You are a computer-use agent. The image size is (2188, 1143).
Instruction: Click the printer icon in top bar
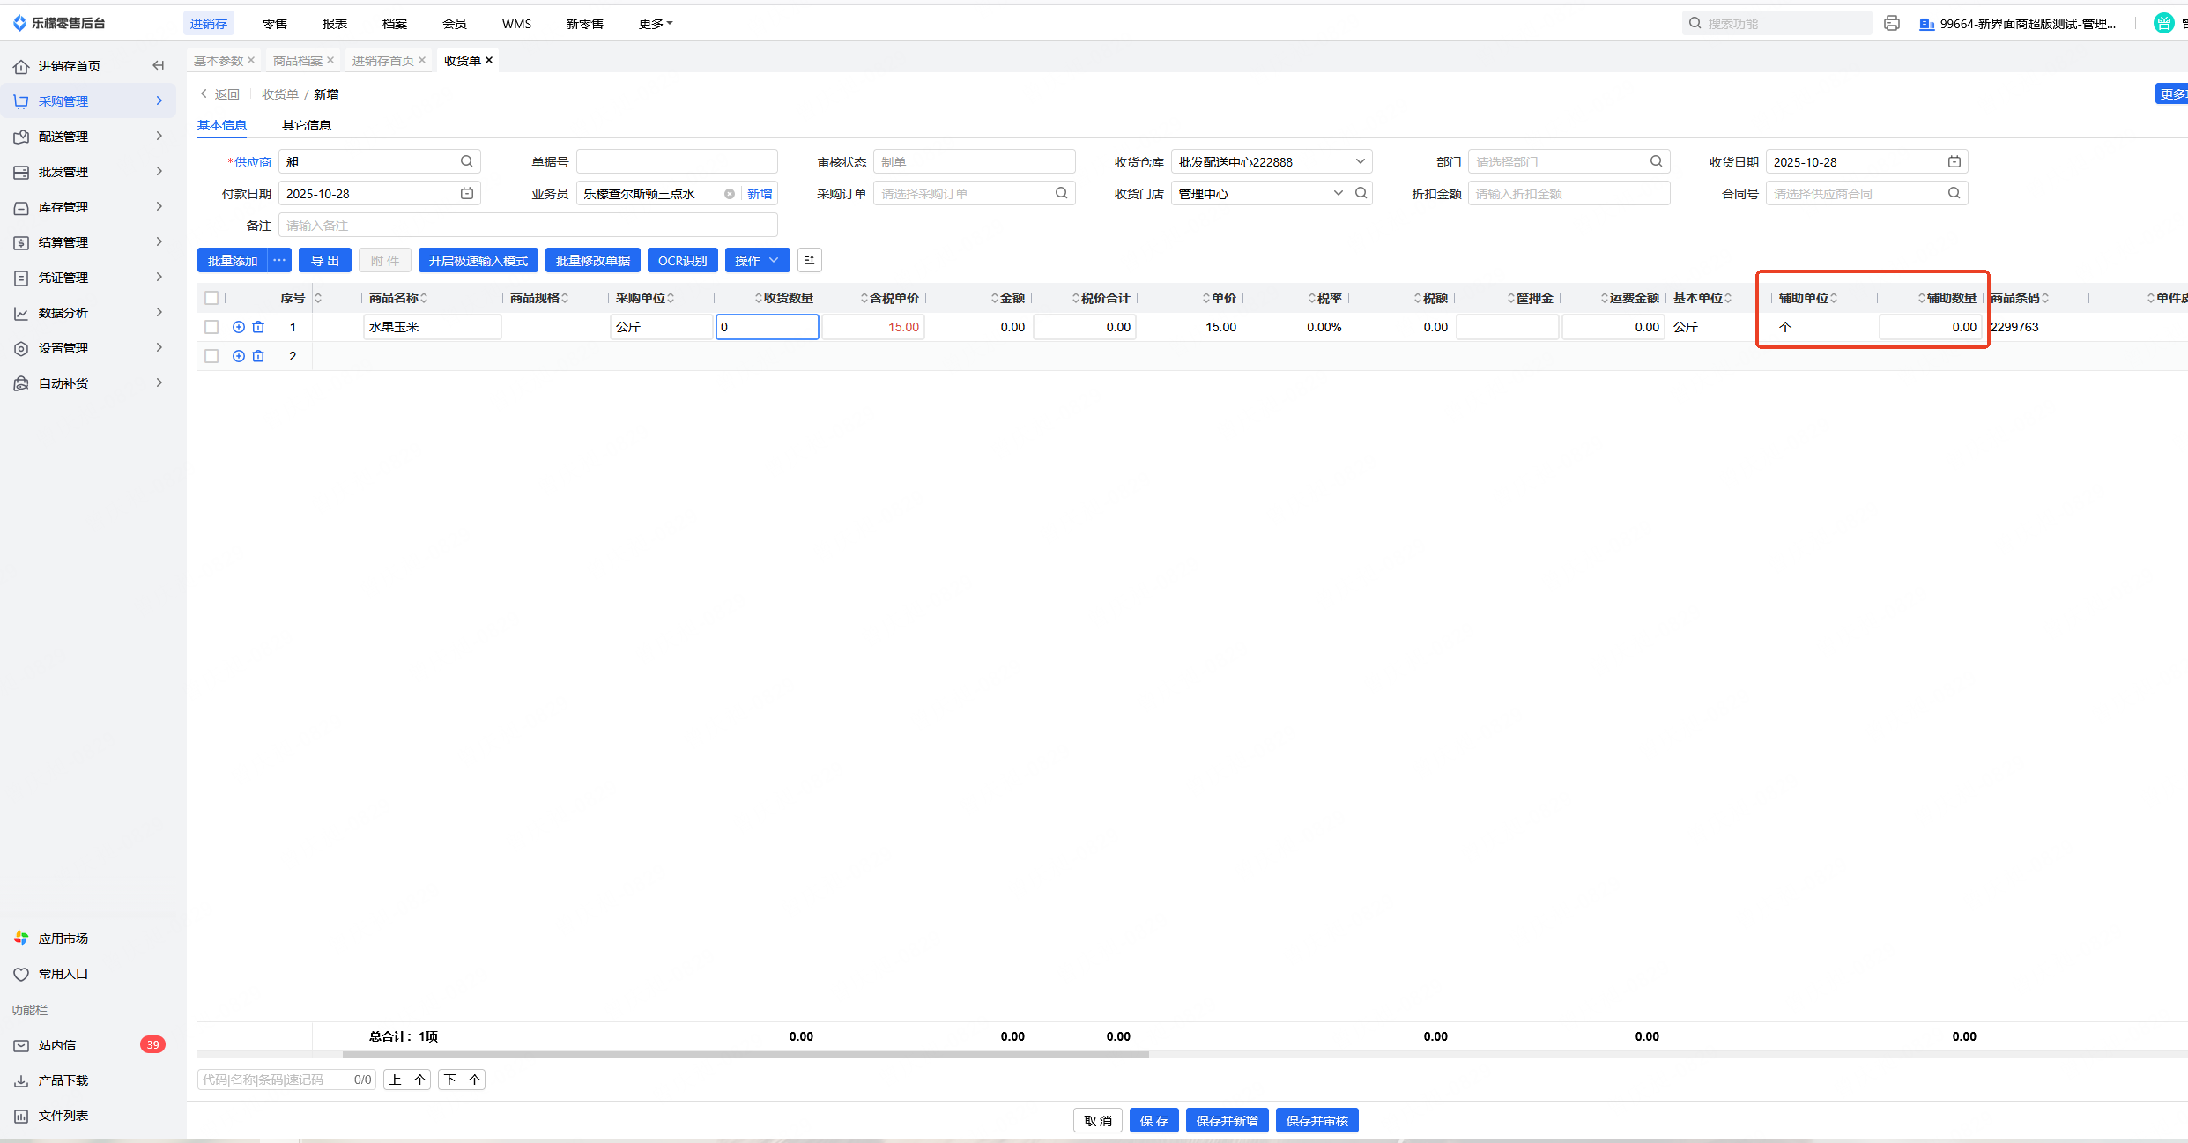1891,24
